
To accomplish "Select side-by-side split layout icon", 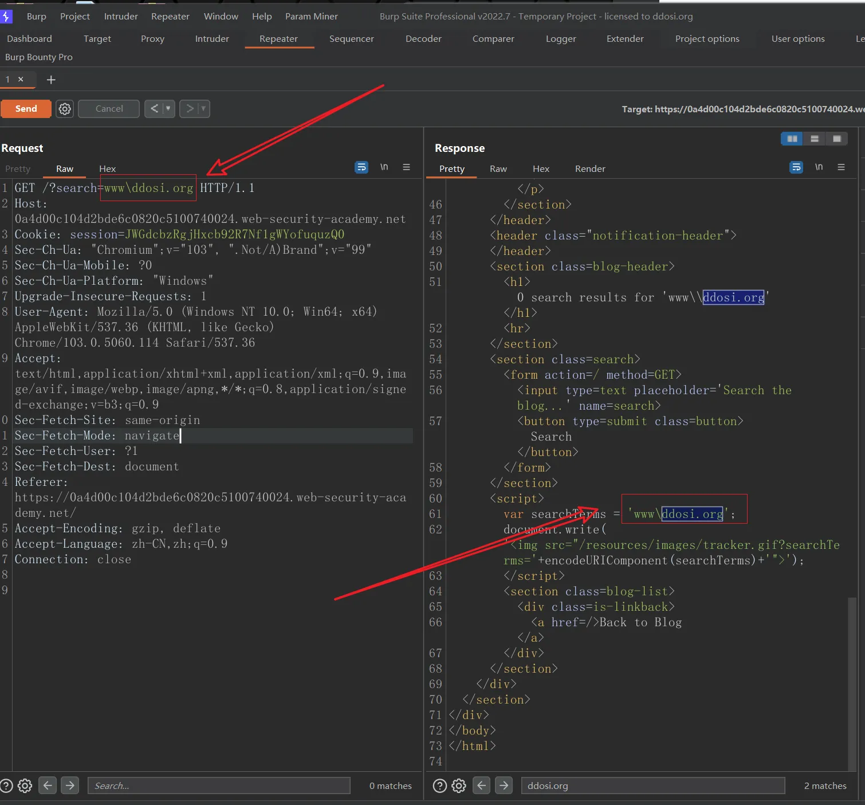I will pos(792,139).
